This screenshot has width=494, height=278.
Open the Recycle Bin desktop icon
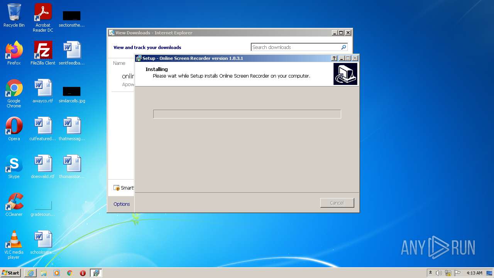tap(14, 15)
